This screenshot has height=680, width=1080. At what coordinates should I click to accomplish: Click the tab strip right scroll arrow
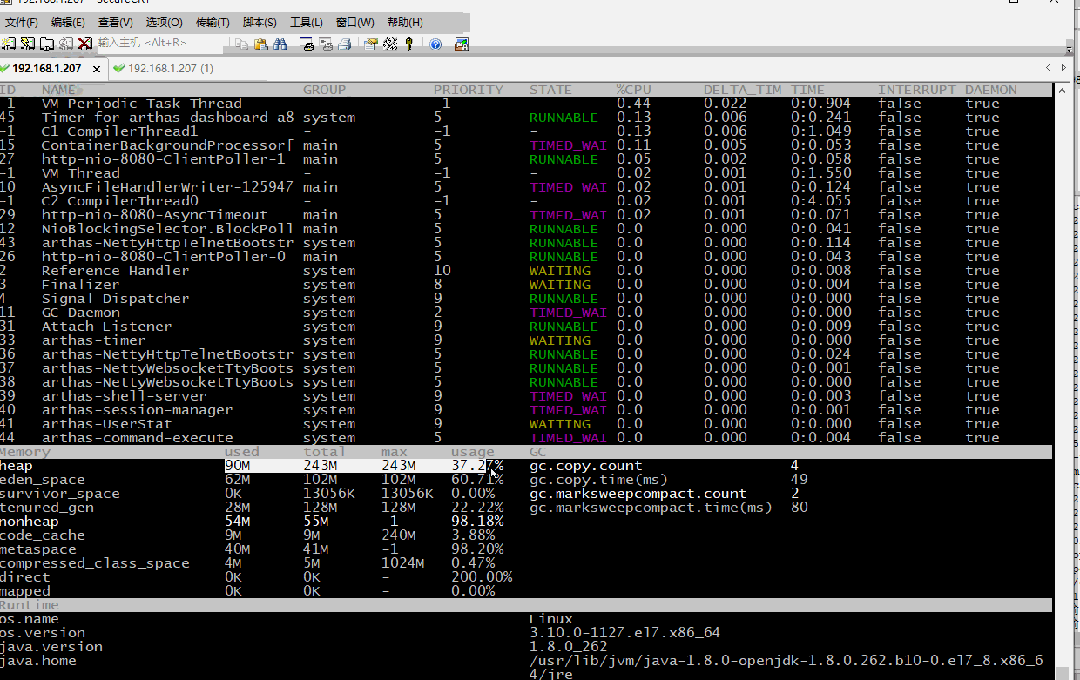pos(1063,68)
